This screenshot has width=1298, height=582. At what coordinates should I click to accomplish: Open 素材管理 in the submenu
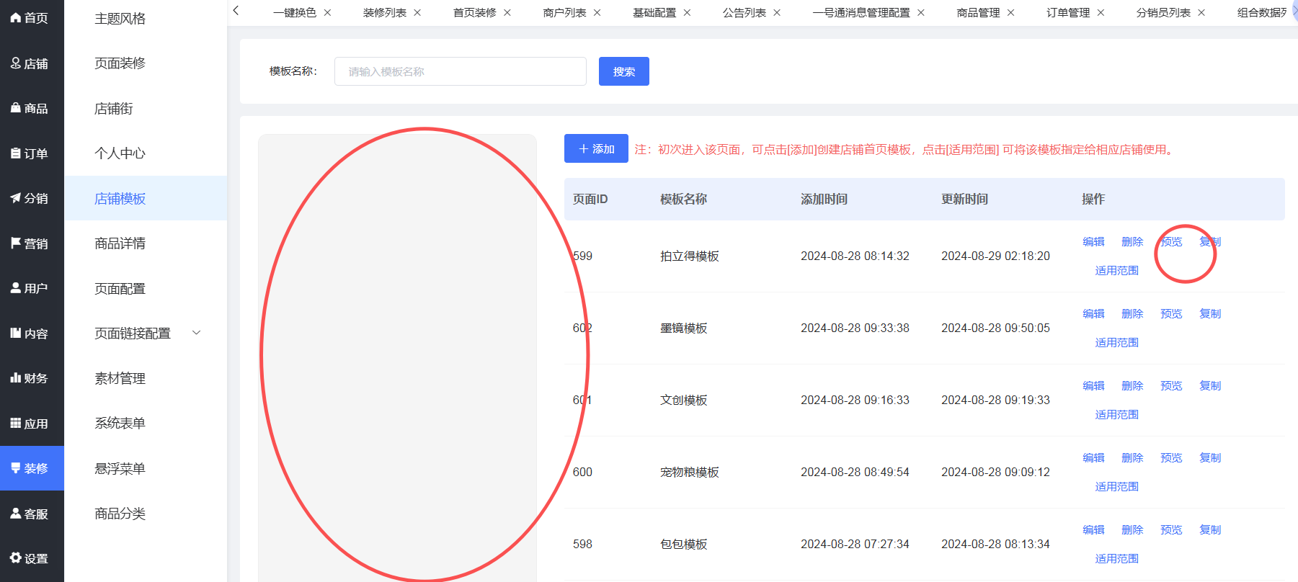pyautogui.click(x=120, y=378)
